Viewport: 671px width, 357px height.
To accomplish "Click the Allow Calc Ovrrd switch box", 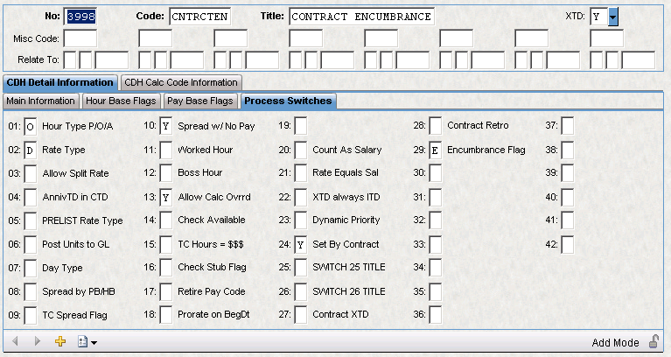I will click(x=165, y=197).
